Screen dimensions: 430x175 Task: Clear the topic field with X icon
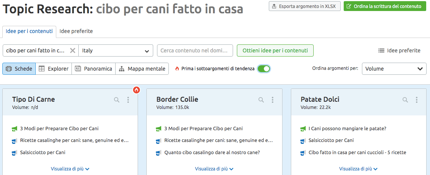tap(73, 50)
